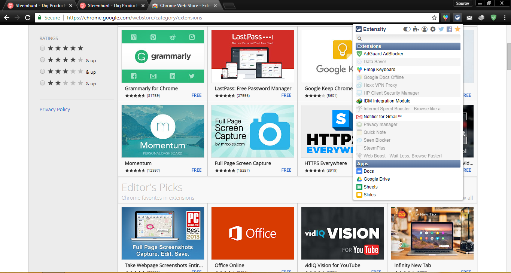Click the Sourov profile button
Screen dimensions: 511x273
[463, 3]
